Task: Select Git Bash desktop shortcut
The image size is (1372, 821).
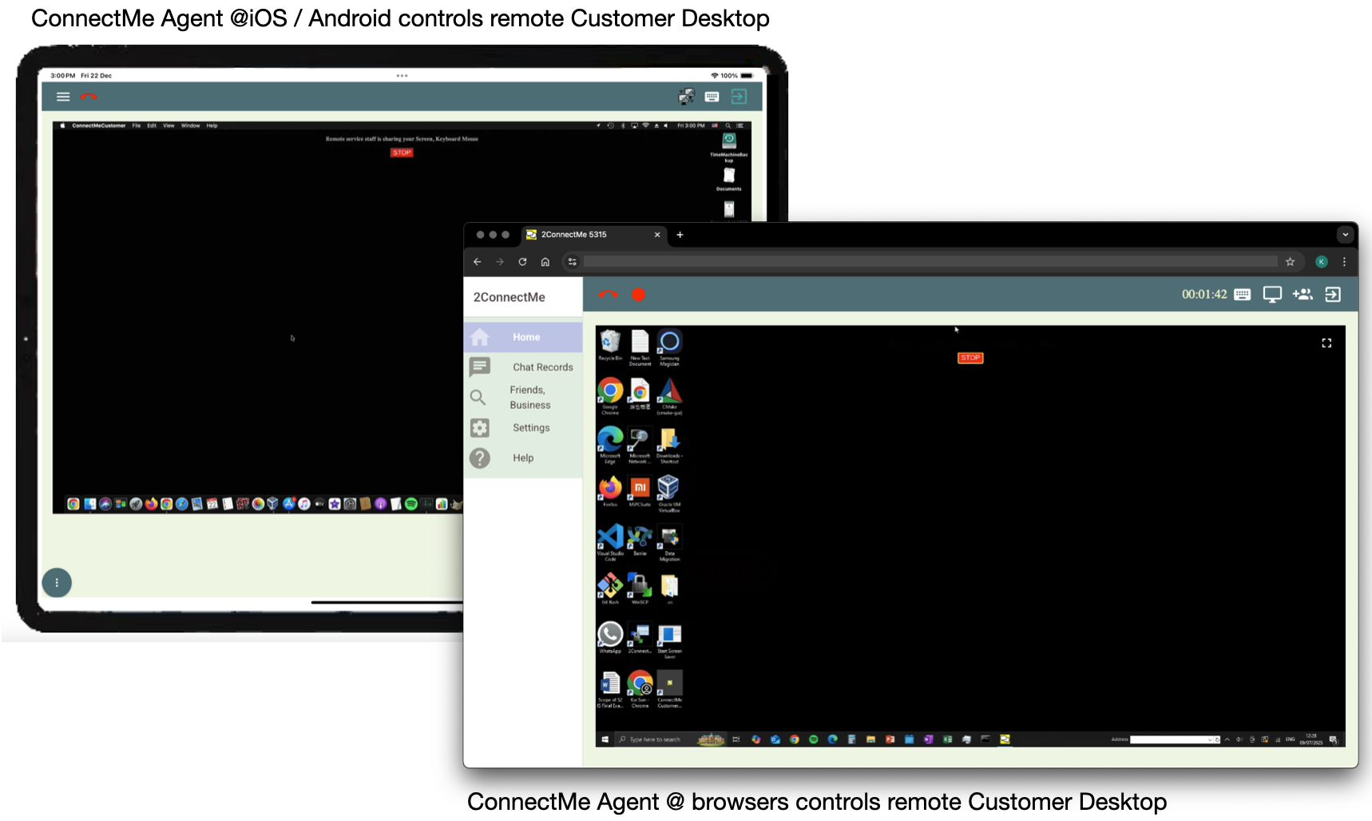Action: (610, 589)
